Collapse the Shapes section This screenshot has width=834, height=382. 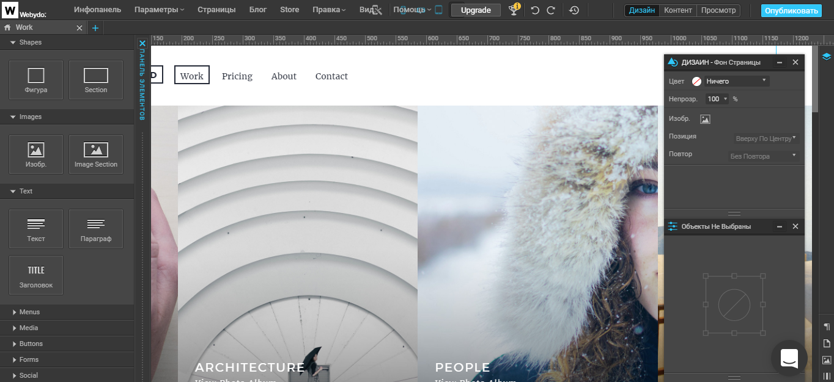point(67,42)
